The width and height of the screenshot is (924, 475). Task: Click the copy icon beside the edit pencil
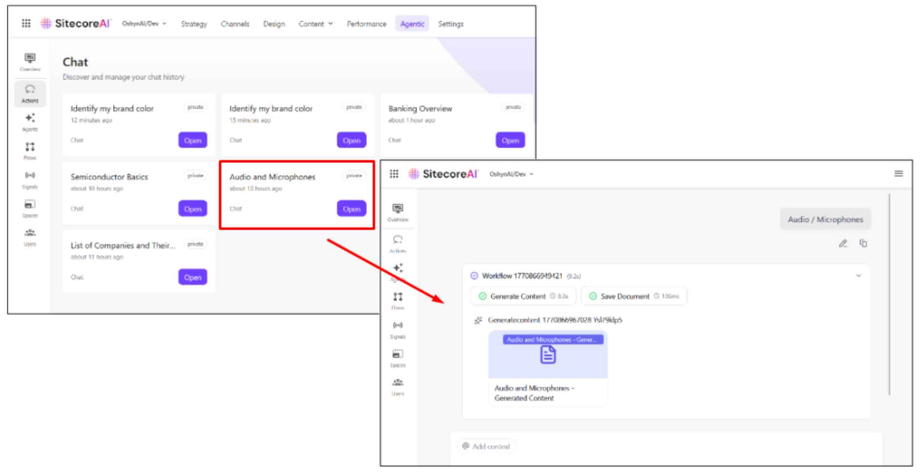[863, 243]
